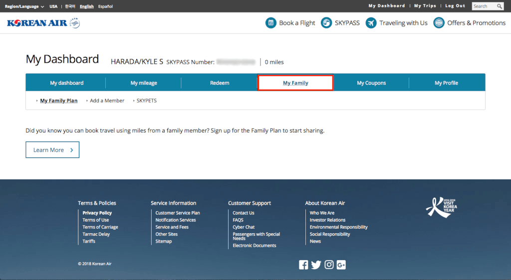Open Terms of Carriage footer link
This screenshot has width=511, height=280.
100,227
